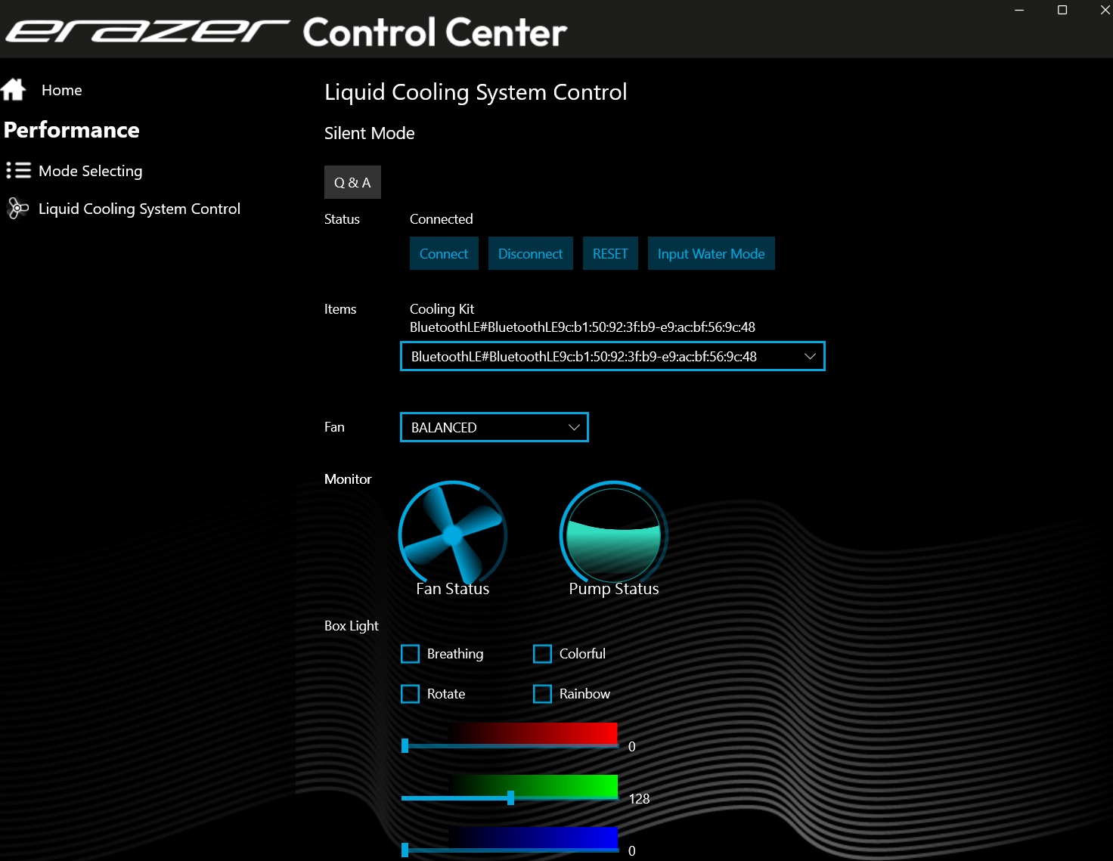Open the Q & A button

(352, 182)
